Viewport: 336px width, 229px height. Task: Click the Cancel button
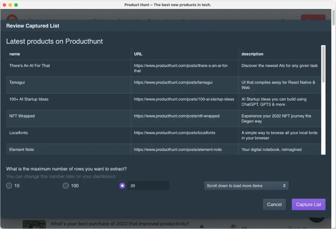pos(274,205)
